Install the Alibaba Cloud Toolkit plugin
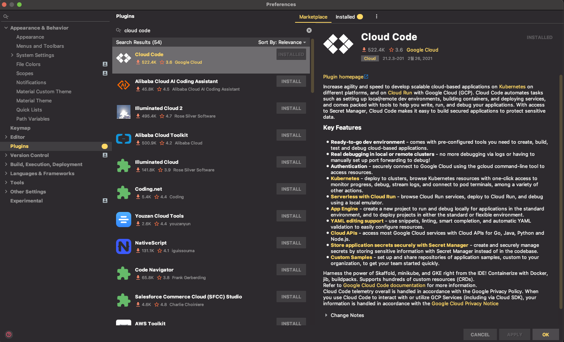Viewport: 564px width, 342px height. click(x=291, y=135)
